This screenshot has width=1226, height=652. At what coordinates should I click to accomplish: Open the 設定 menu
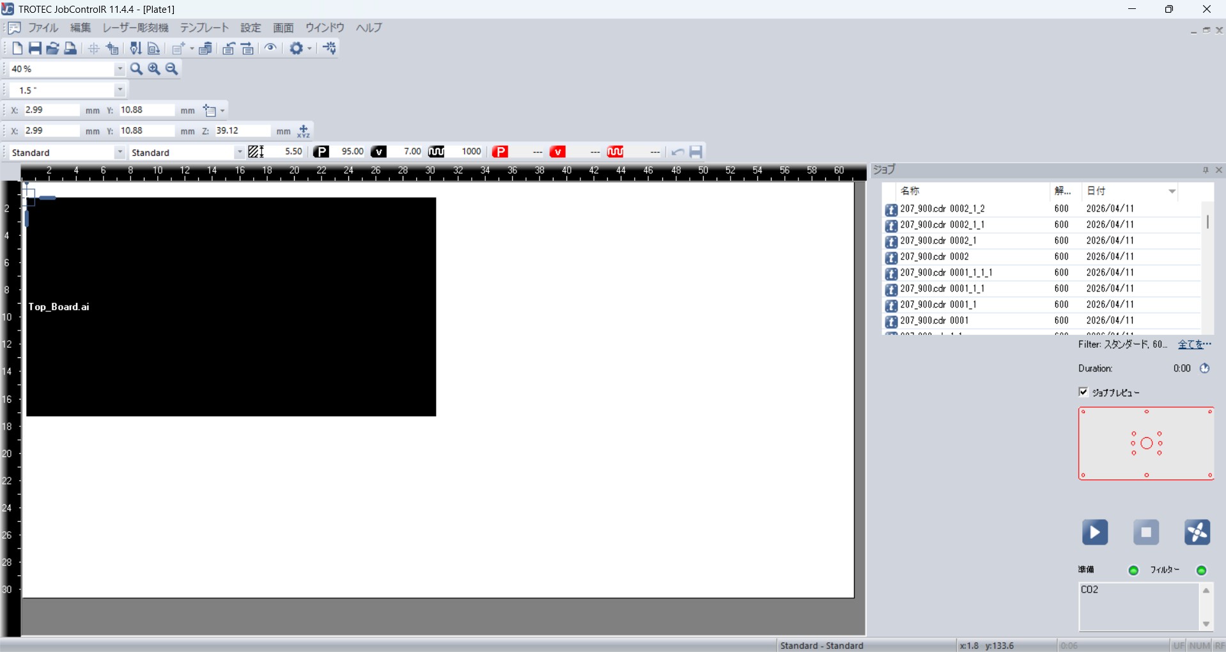(x=251, y=27)
